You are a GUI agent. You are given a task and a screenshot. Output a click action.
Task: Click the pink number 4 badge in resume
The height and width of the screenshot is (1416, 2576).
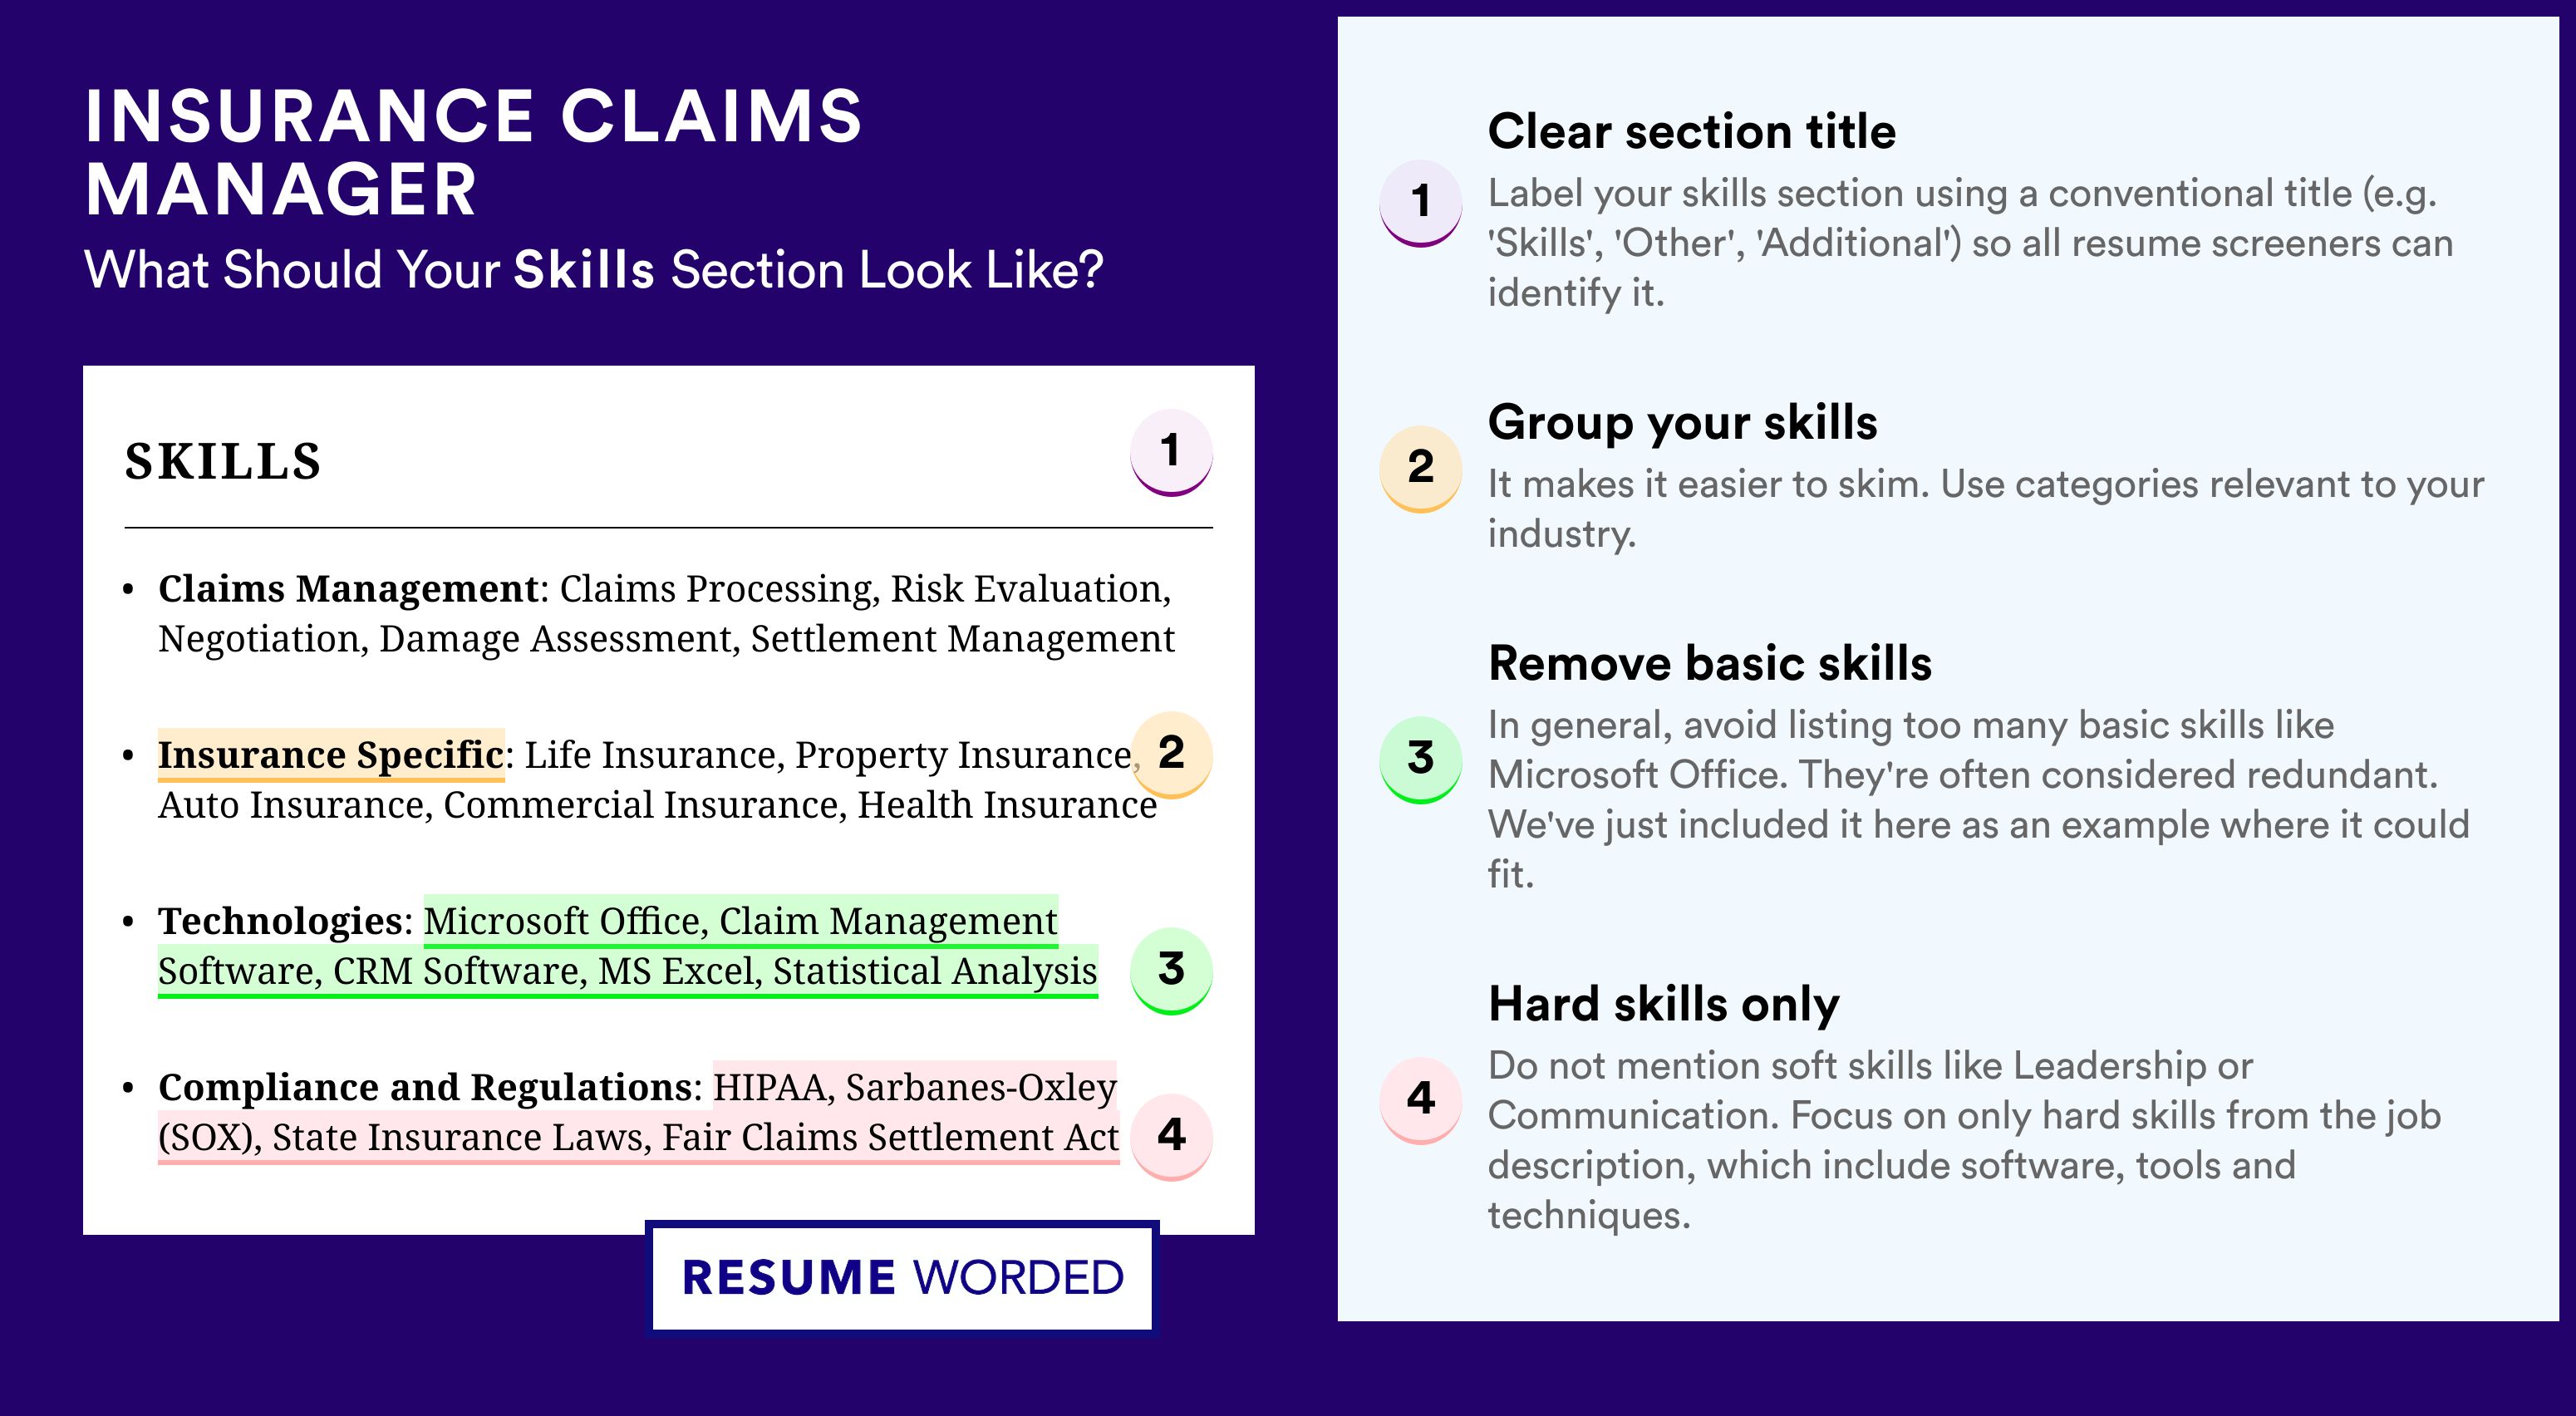tap(1171, 1136)
